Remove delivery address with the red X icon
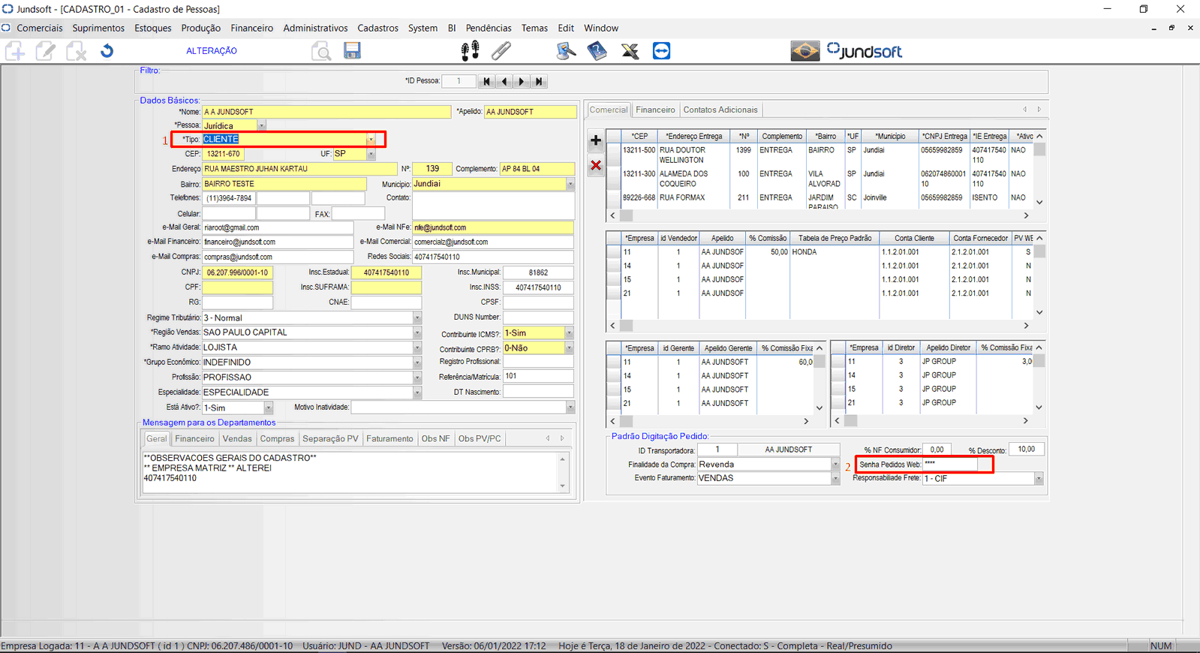The image size is (1200, 653). coord(596,165)
